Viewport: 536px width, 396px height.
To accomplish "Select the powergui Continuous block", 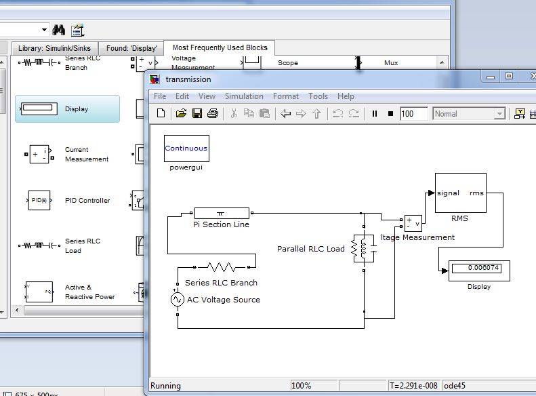I will coord(186,148).
